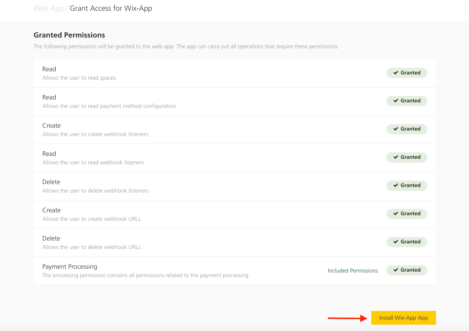469x331 pixels.
Task: Expand Included Permissions for Payment Processing
Action: coord(353,271)
